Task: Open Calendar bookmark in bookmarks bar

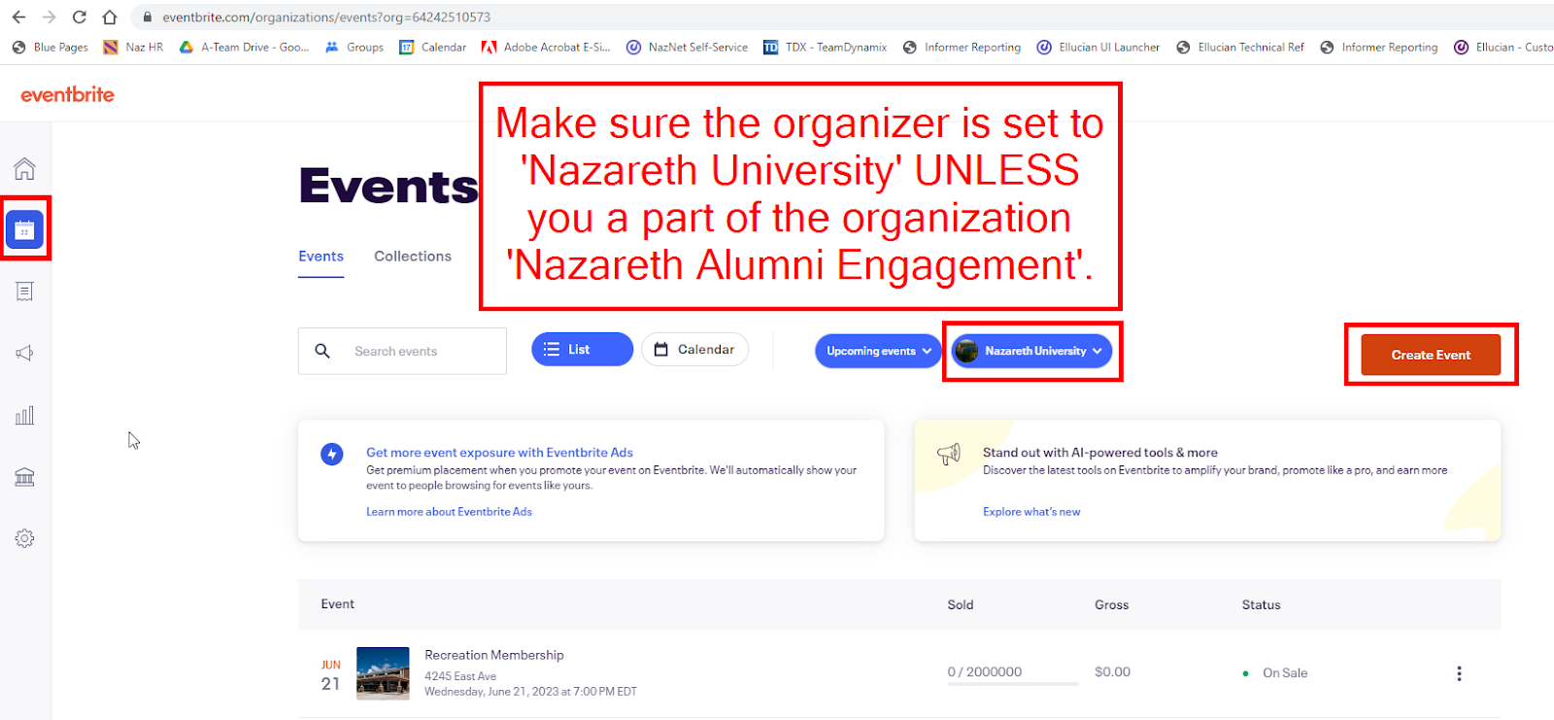Action: pos(433,47)
